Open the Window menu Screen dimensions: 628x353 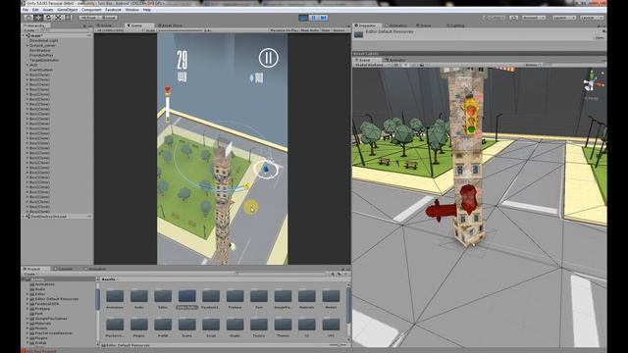[131, 10]
